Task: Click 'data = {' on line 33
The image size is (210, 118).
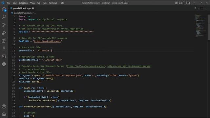Action: coord(29,116)
